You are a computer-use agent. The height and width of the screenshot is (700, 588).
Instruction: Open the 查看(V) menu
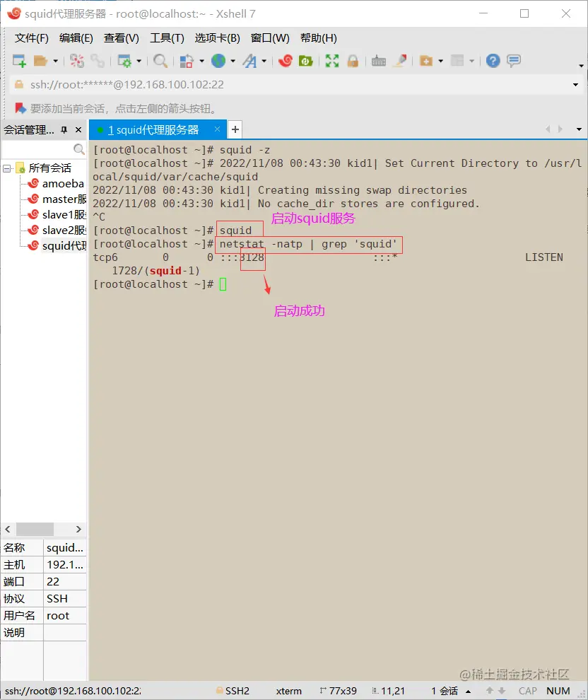point(122,38)
